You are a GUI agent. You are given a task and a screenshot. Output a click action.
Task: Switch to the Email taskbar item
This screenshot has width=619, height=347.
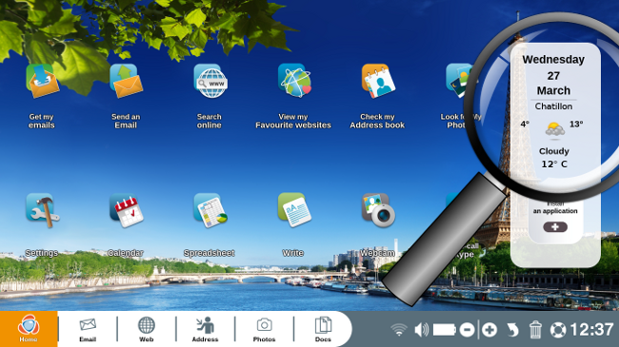coord(88,329)
